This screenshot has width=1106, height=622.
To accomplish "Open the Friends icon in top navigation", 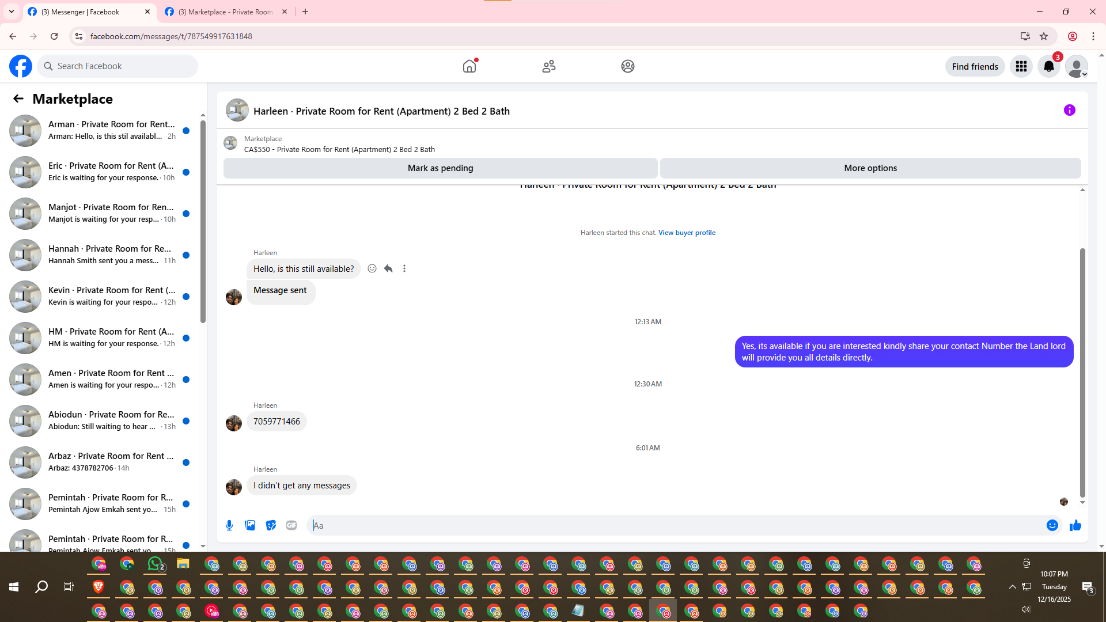I will coord(549,66).
